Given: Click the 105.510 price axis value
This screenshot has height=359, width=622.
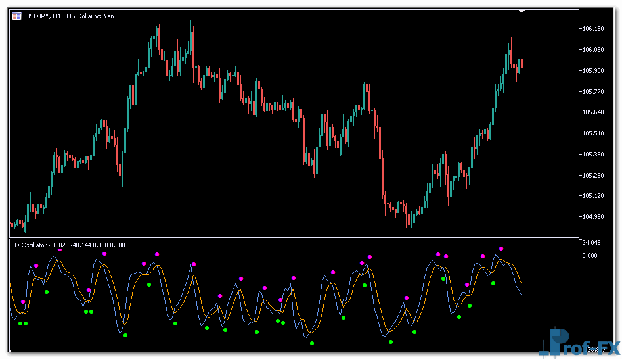Looking at the screenshot, I should tap(593, 133).
